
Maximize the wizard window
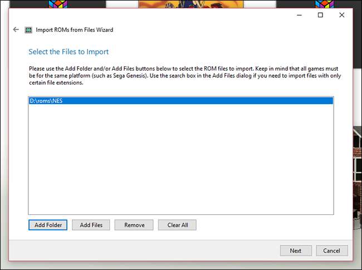[320, 15]
